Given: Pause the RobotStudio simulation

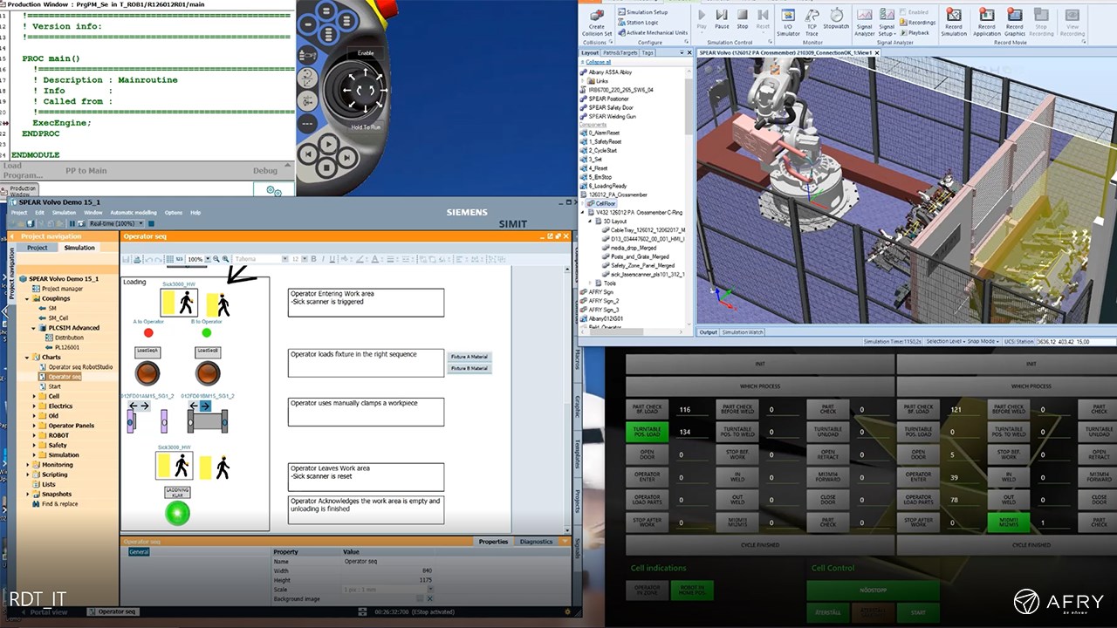Looking at the screenshot, I should point(722,19).
